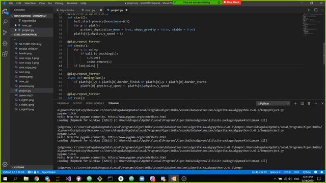Image resolution: width=326 pixels, height=183 pixels.
Task: Click errors and warnings count in status bar
Action: [x=33, y=172]
